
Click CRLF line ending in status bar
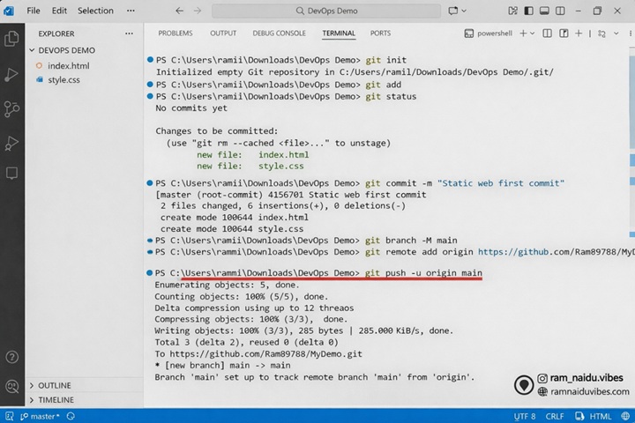pyautogui.click(x=555, y=416)
